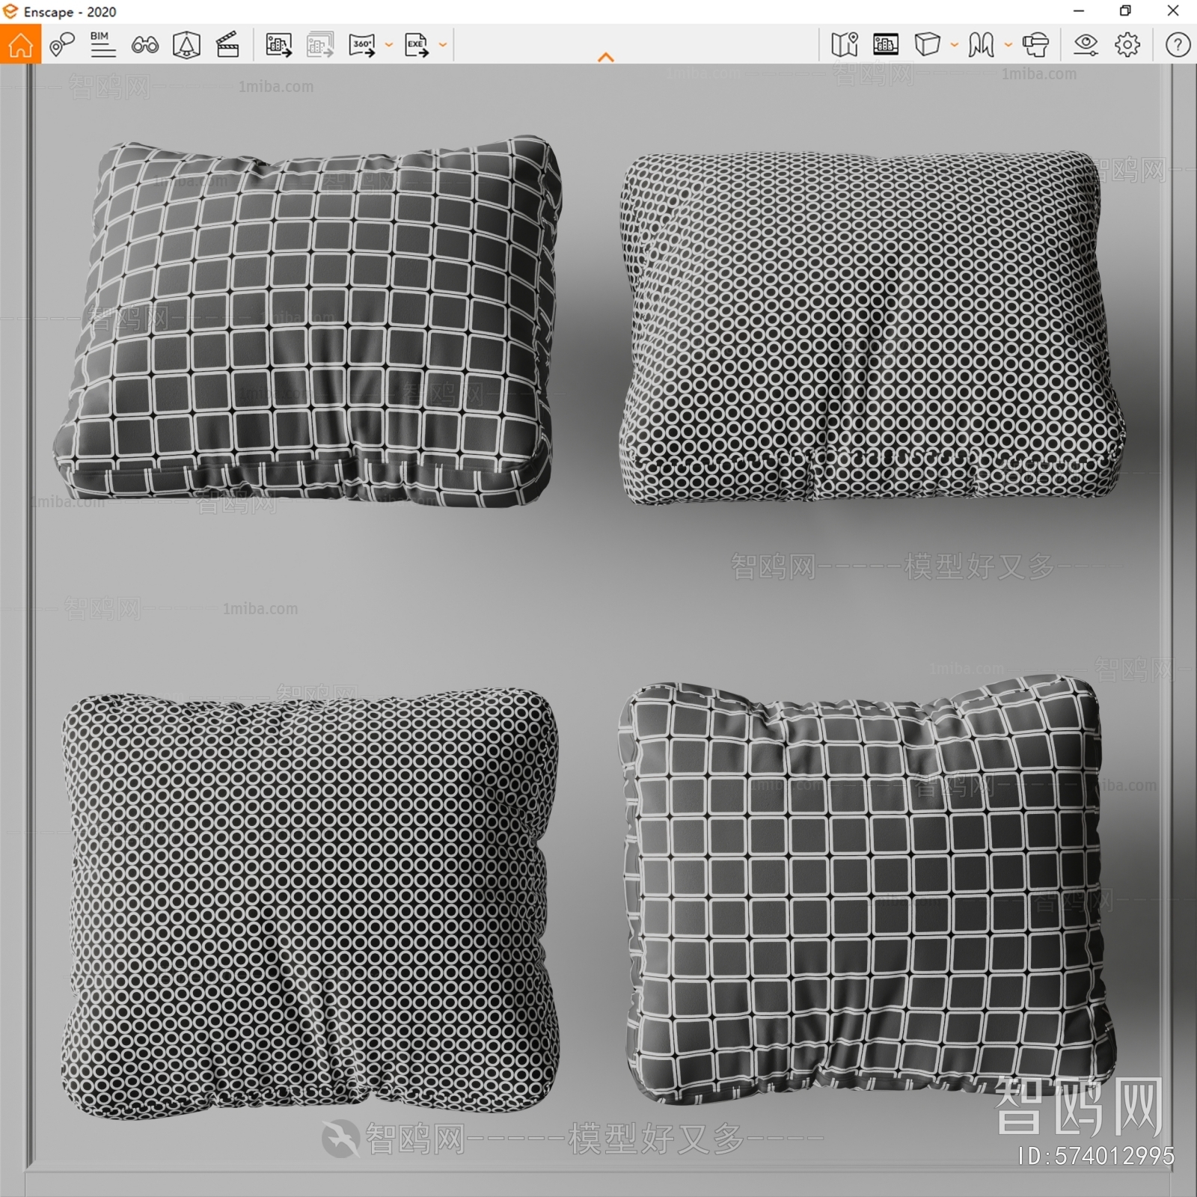Open Collaborative Annotations pin icon
The width and height of the screenshot is (1197, 1197).
coord(62,45)
